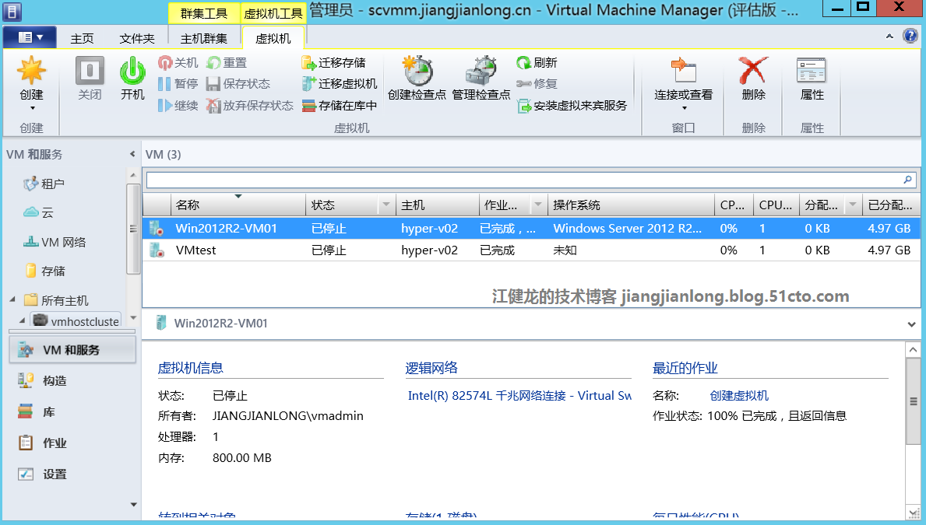Click 虚拟机工具 contextual tab header

click(273, 13)
